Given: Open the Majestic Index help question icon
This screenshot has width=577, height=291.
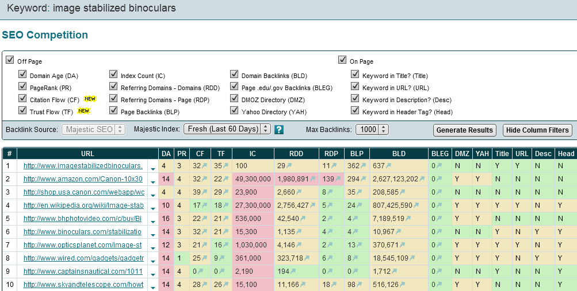Looking at the screenshot, I should (x=279, y=130).
